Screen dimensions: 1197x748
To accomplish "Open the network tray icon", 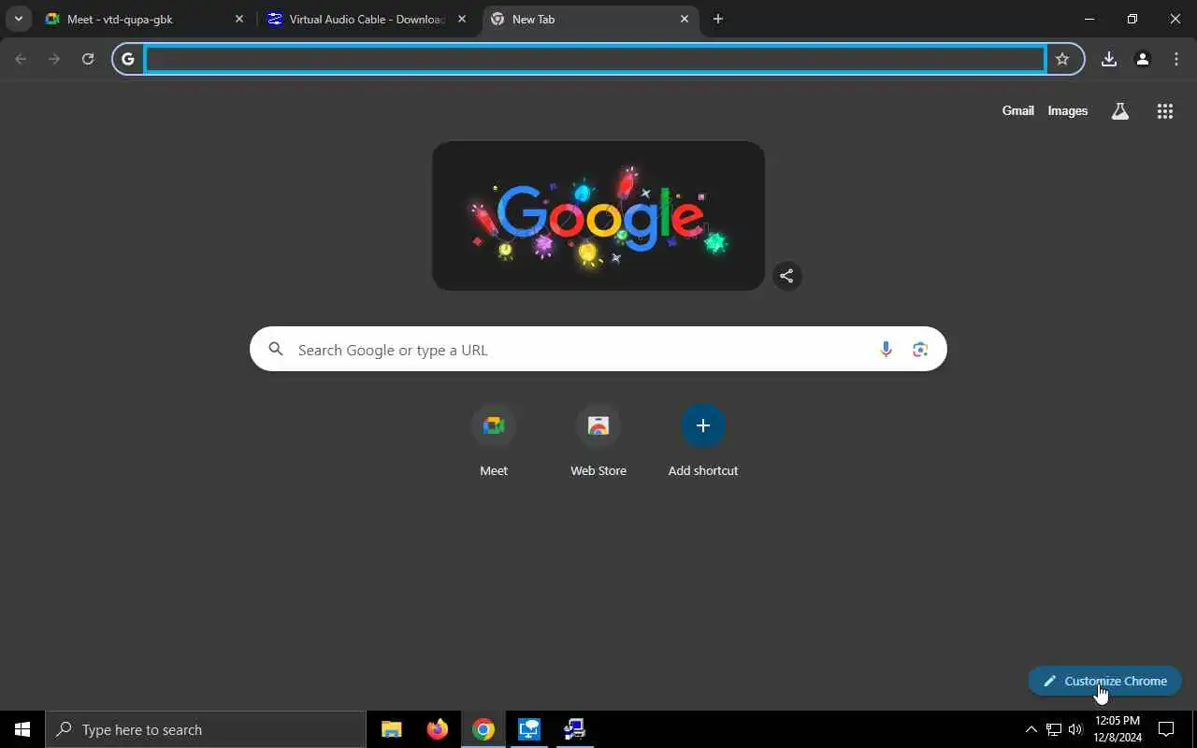I will [1054, 729].
